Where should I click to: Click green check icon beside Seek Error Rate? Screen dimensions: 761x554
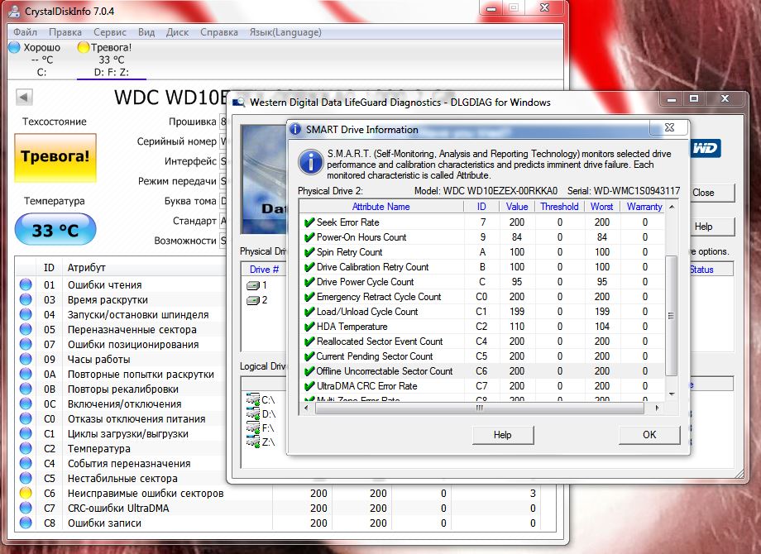(x=309, y=222)
